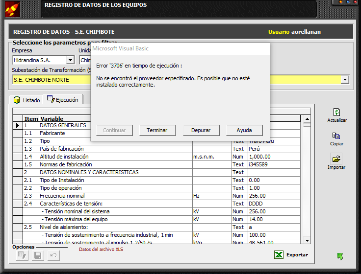This screenshot has height=274, width=361.
Task: Click the Item column header
Action: pyautogui.click(x=31, y=118)
